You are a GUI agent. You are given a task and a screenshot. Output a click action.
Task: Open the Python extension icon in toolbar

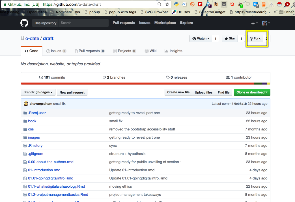point(176,4)
